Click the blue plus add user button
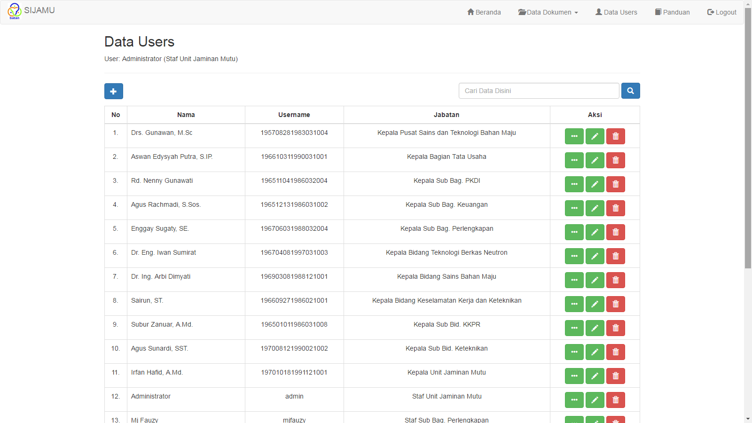 point(113,91)
